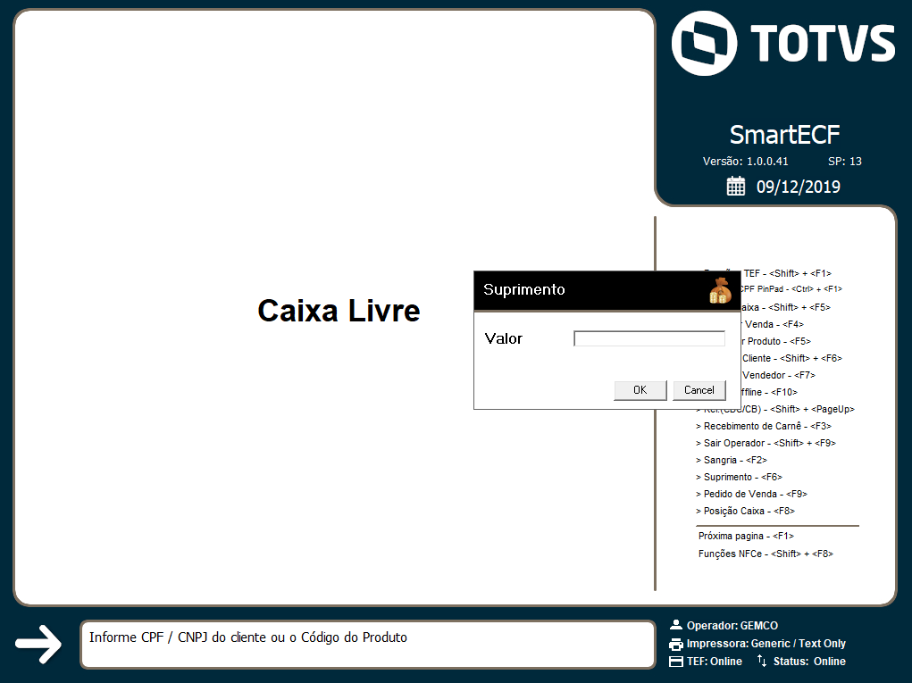Screen dimensions: 912x683
Task: Go to Próxima pagina - F1
Action: (746, 536)
